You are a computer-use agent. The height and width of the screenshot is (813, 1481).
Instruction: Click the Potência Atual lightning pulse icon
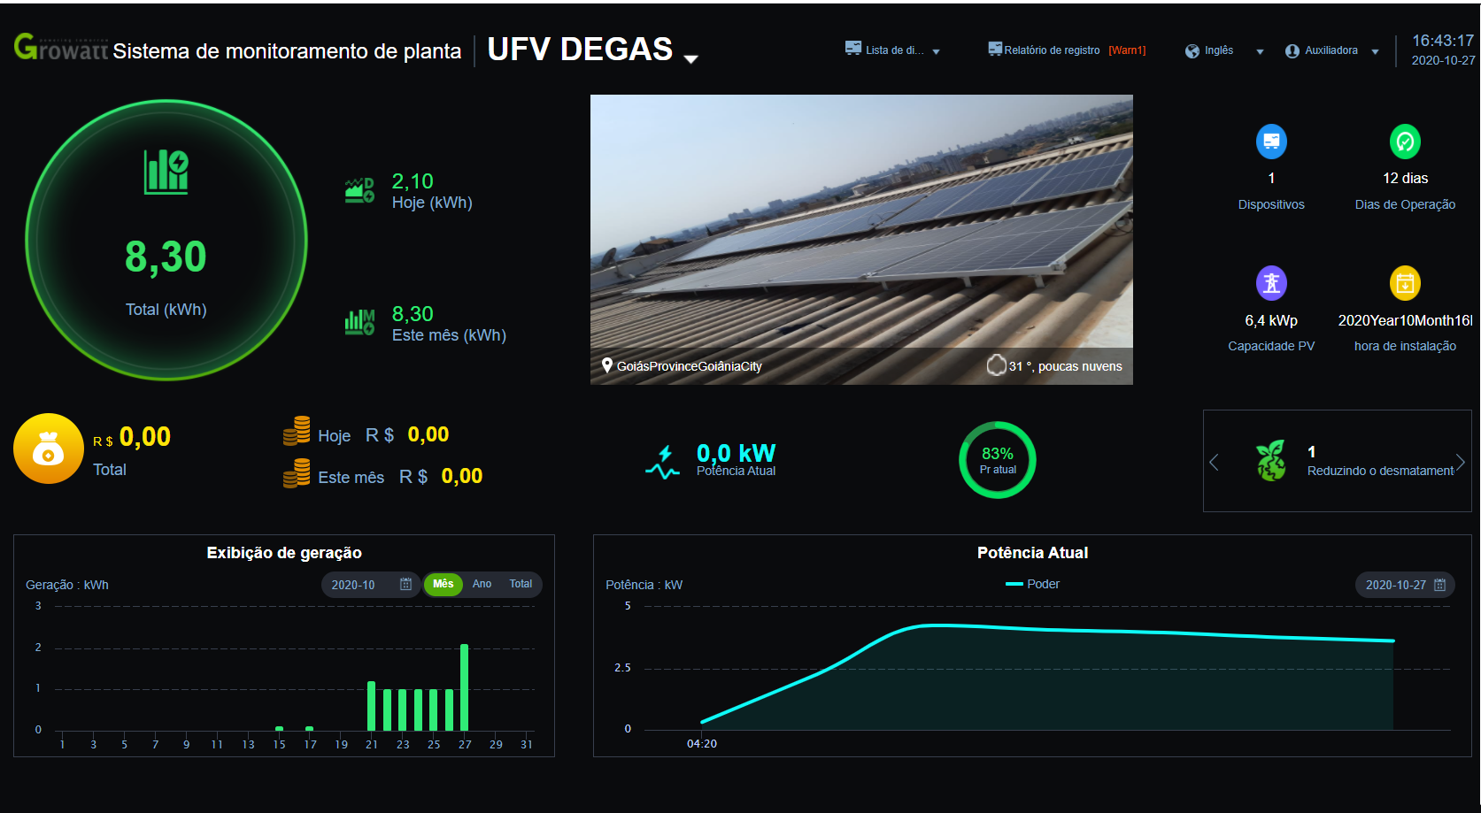662,462
